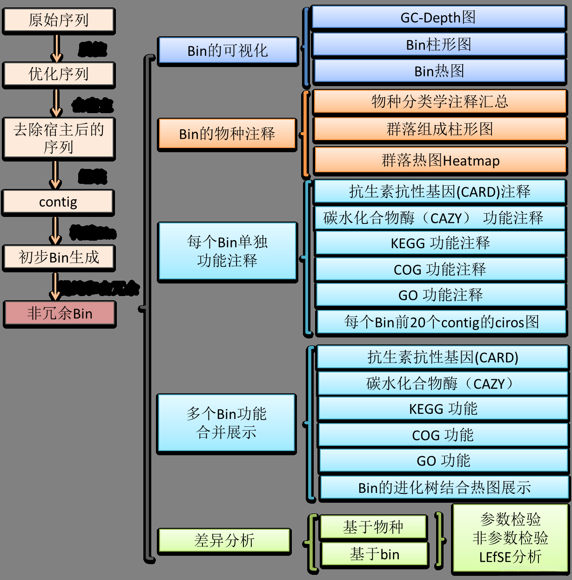Click the 初步Bin生成 box
The height and width of the screenshot is (580, 572).
coord(59,257)
